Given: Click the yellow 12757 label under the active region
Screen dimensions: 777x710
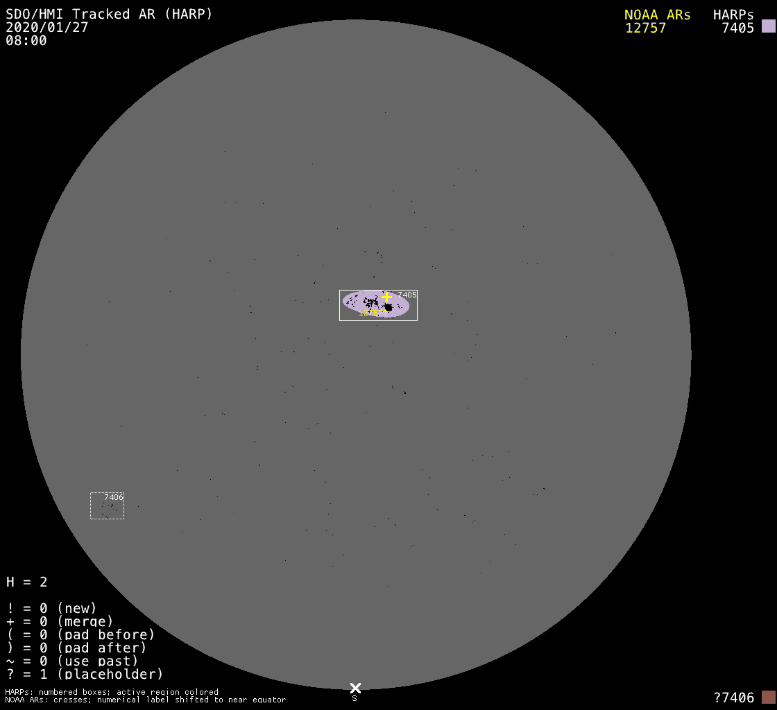Looking at the screenshot, I should (x=373, y=313).
